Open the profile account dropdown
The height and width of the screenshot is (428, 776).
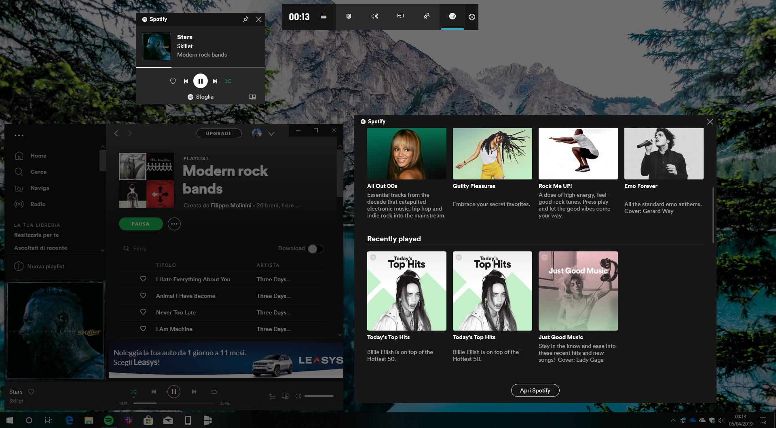coord(271,133)
